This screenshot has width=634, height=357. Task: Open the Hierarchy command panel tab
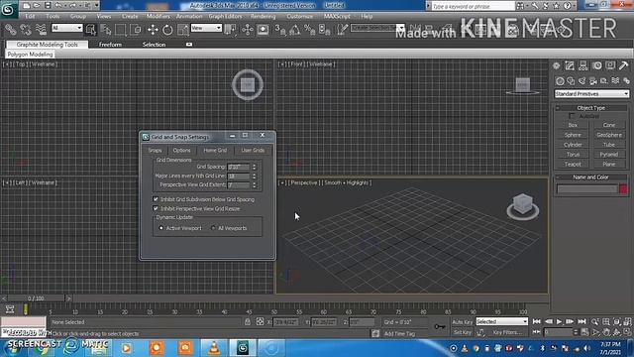click(x=583, y=65)
